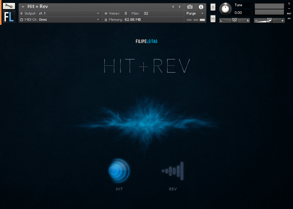This screenshot has height=209, width=293.
Task: Open the Output st. 1 dropdown
Action: (60, 13)
